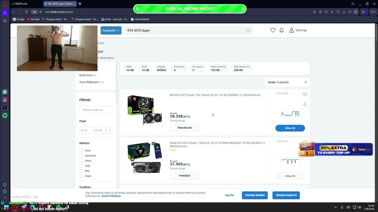Check the Galax brand checkbox
The image size is (378, 212).
(x=81, y=161)
